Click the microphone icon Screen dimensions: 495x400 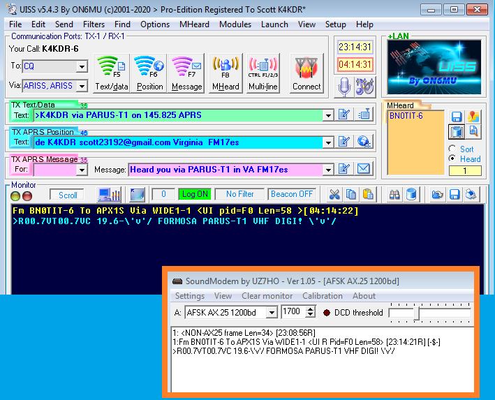coord(344,87)
